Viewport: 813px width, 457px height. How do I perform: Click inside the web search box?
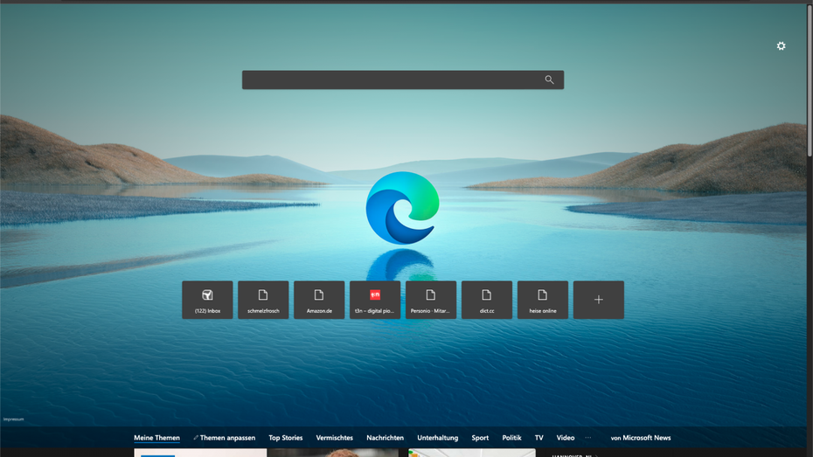click(x=393, y=80)
